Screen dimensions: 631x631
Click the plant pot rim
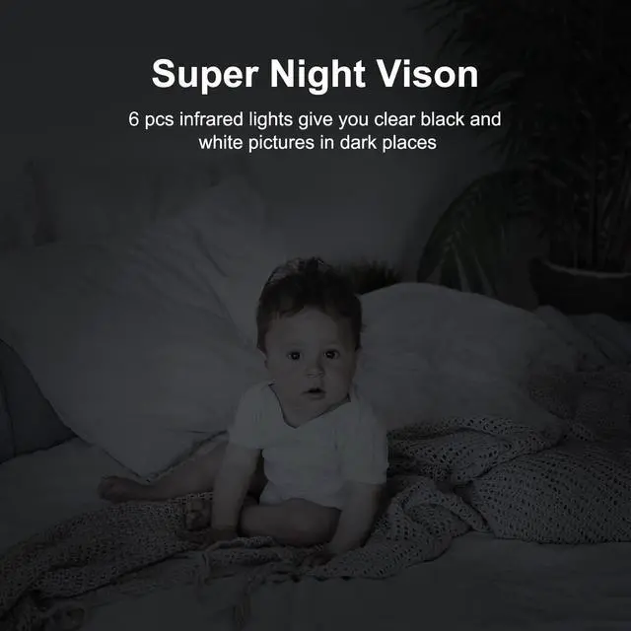[586, 269]
